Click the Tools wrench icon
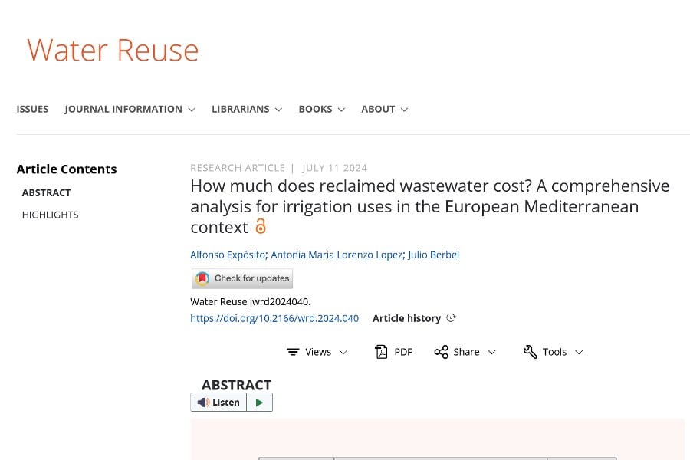Image resolution: width=690 pixels, height=460 pixels. coord(530,352)
